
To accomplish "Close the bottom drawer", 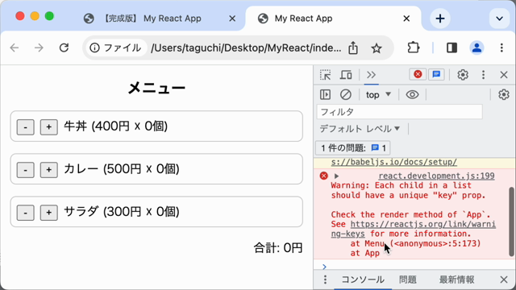I will pyautogui.click(x=503, y=280).
